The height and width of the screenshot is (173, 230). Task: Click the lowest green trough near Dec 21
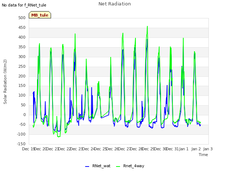(x=59, y=137)
